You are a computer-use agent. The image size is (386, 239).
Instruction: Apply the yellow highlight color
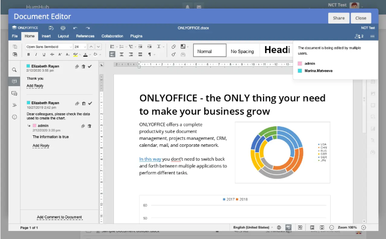click(x=75, y=55)
